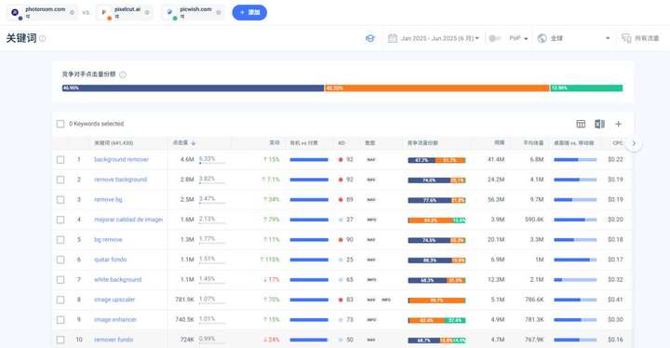The height and width of the screenshot is (348, 670).
Task: Open the Jan 2025 - Jun 2025 date dropdown
Action: pos(439,38)
